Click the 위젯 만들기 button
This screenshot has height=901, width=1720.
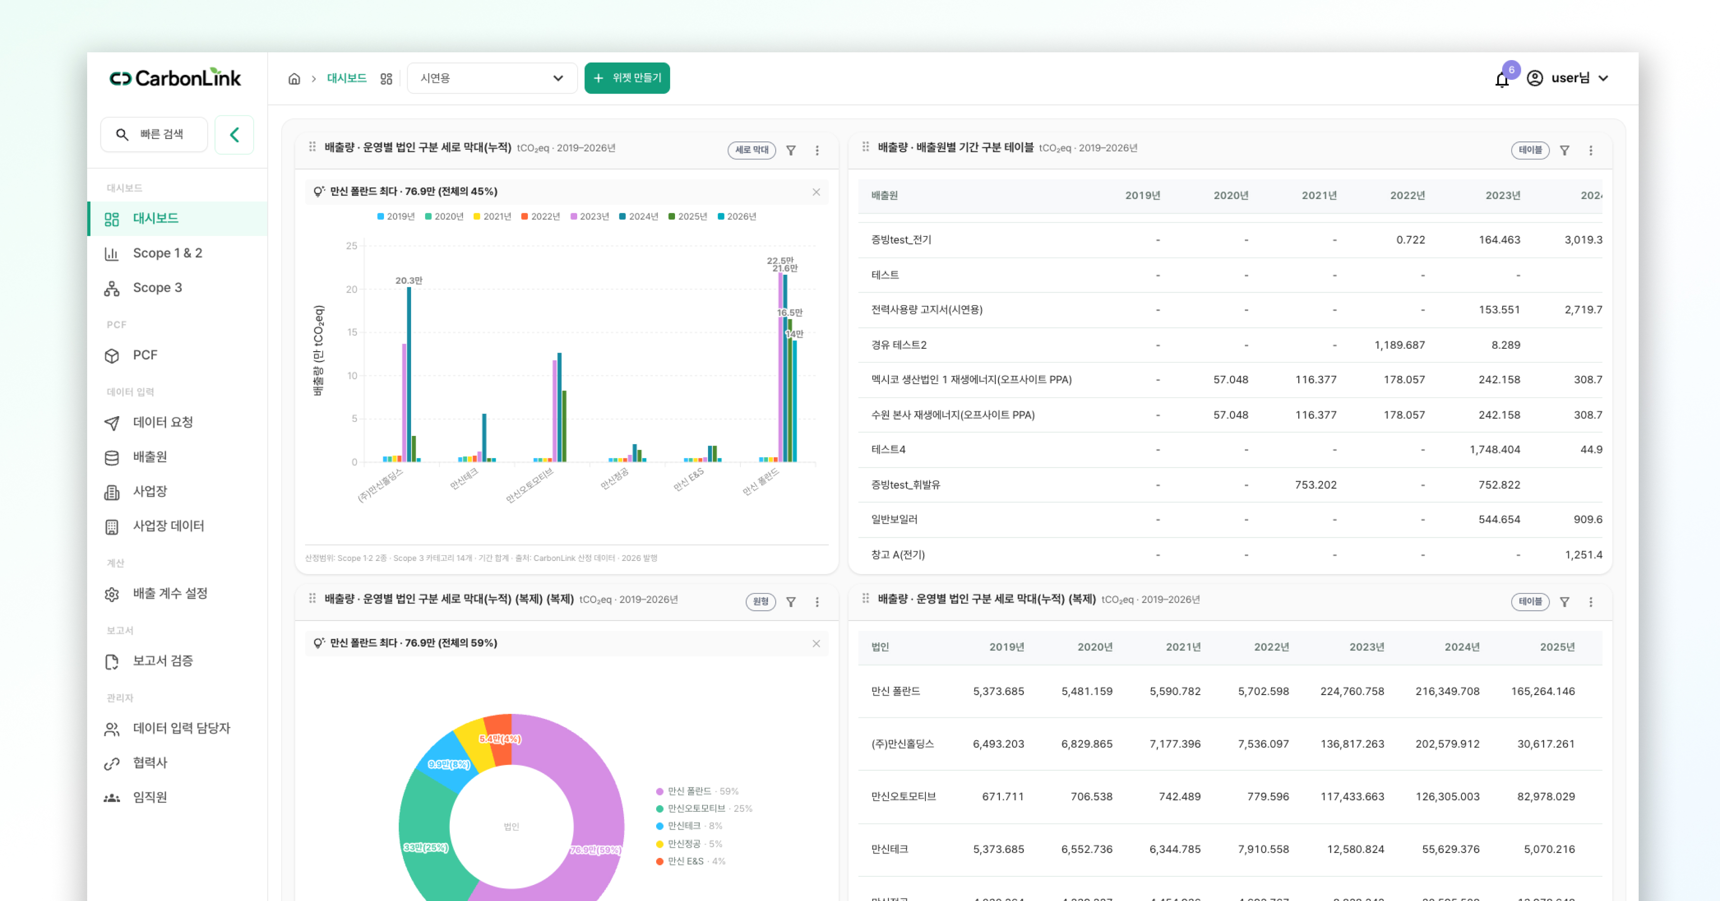627,79
